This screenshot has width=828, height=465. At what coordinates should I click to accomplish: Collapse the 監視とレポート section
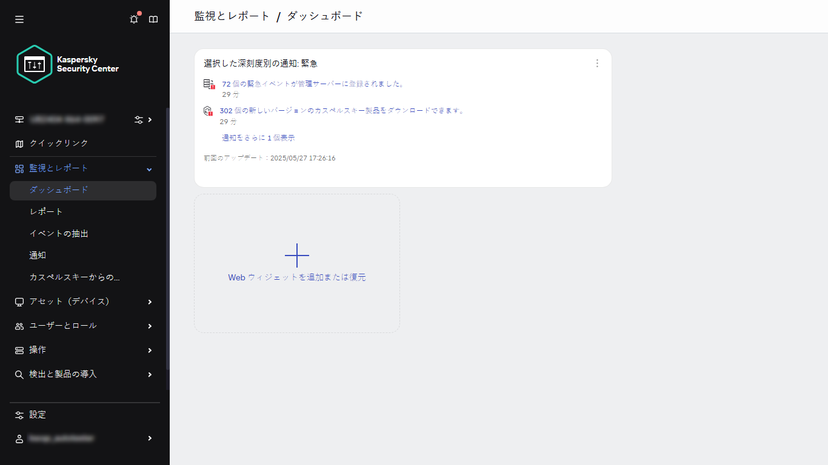149,168
